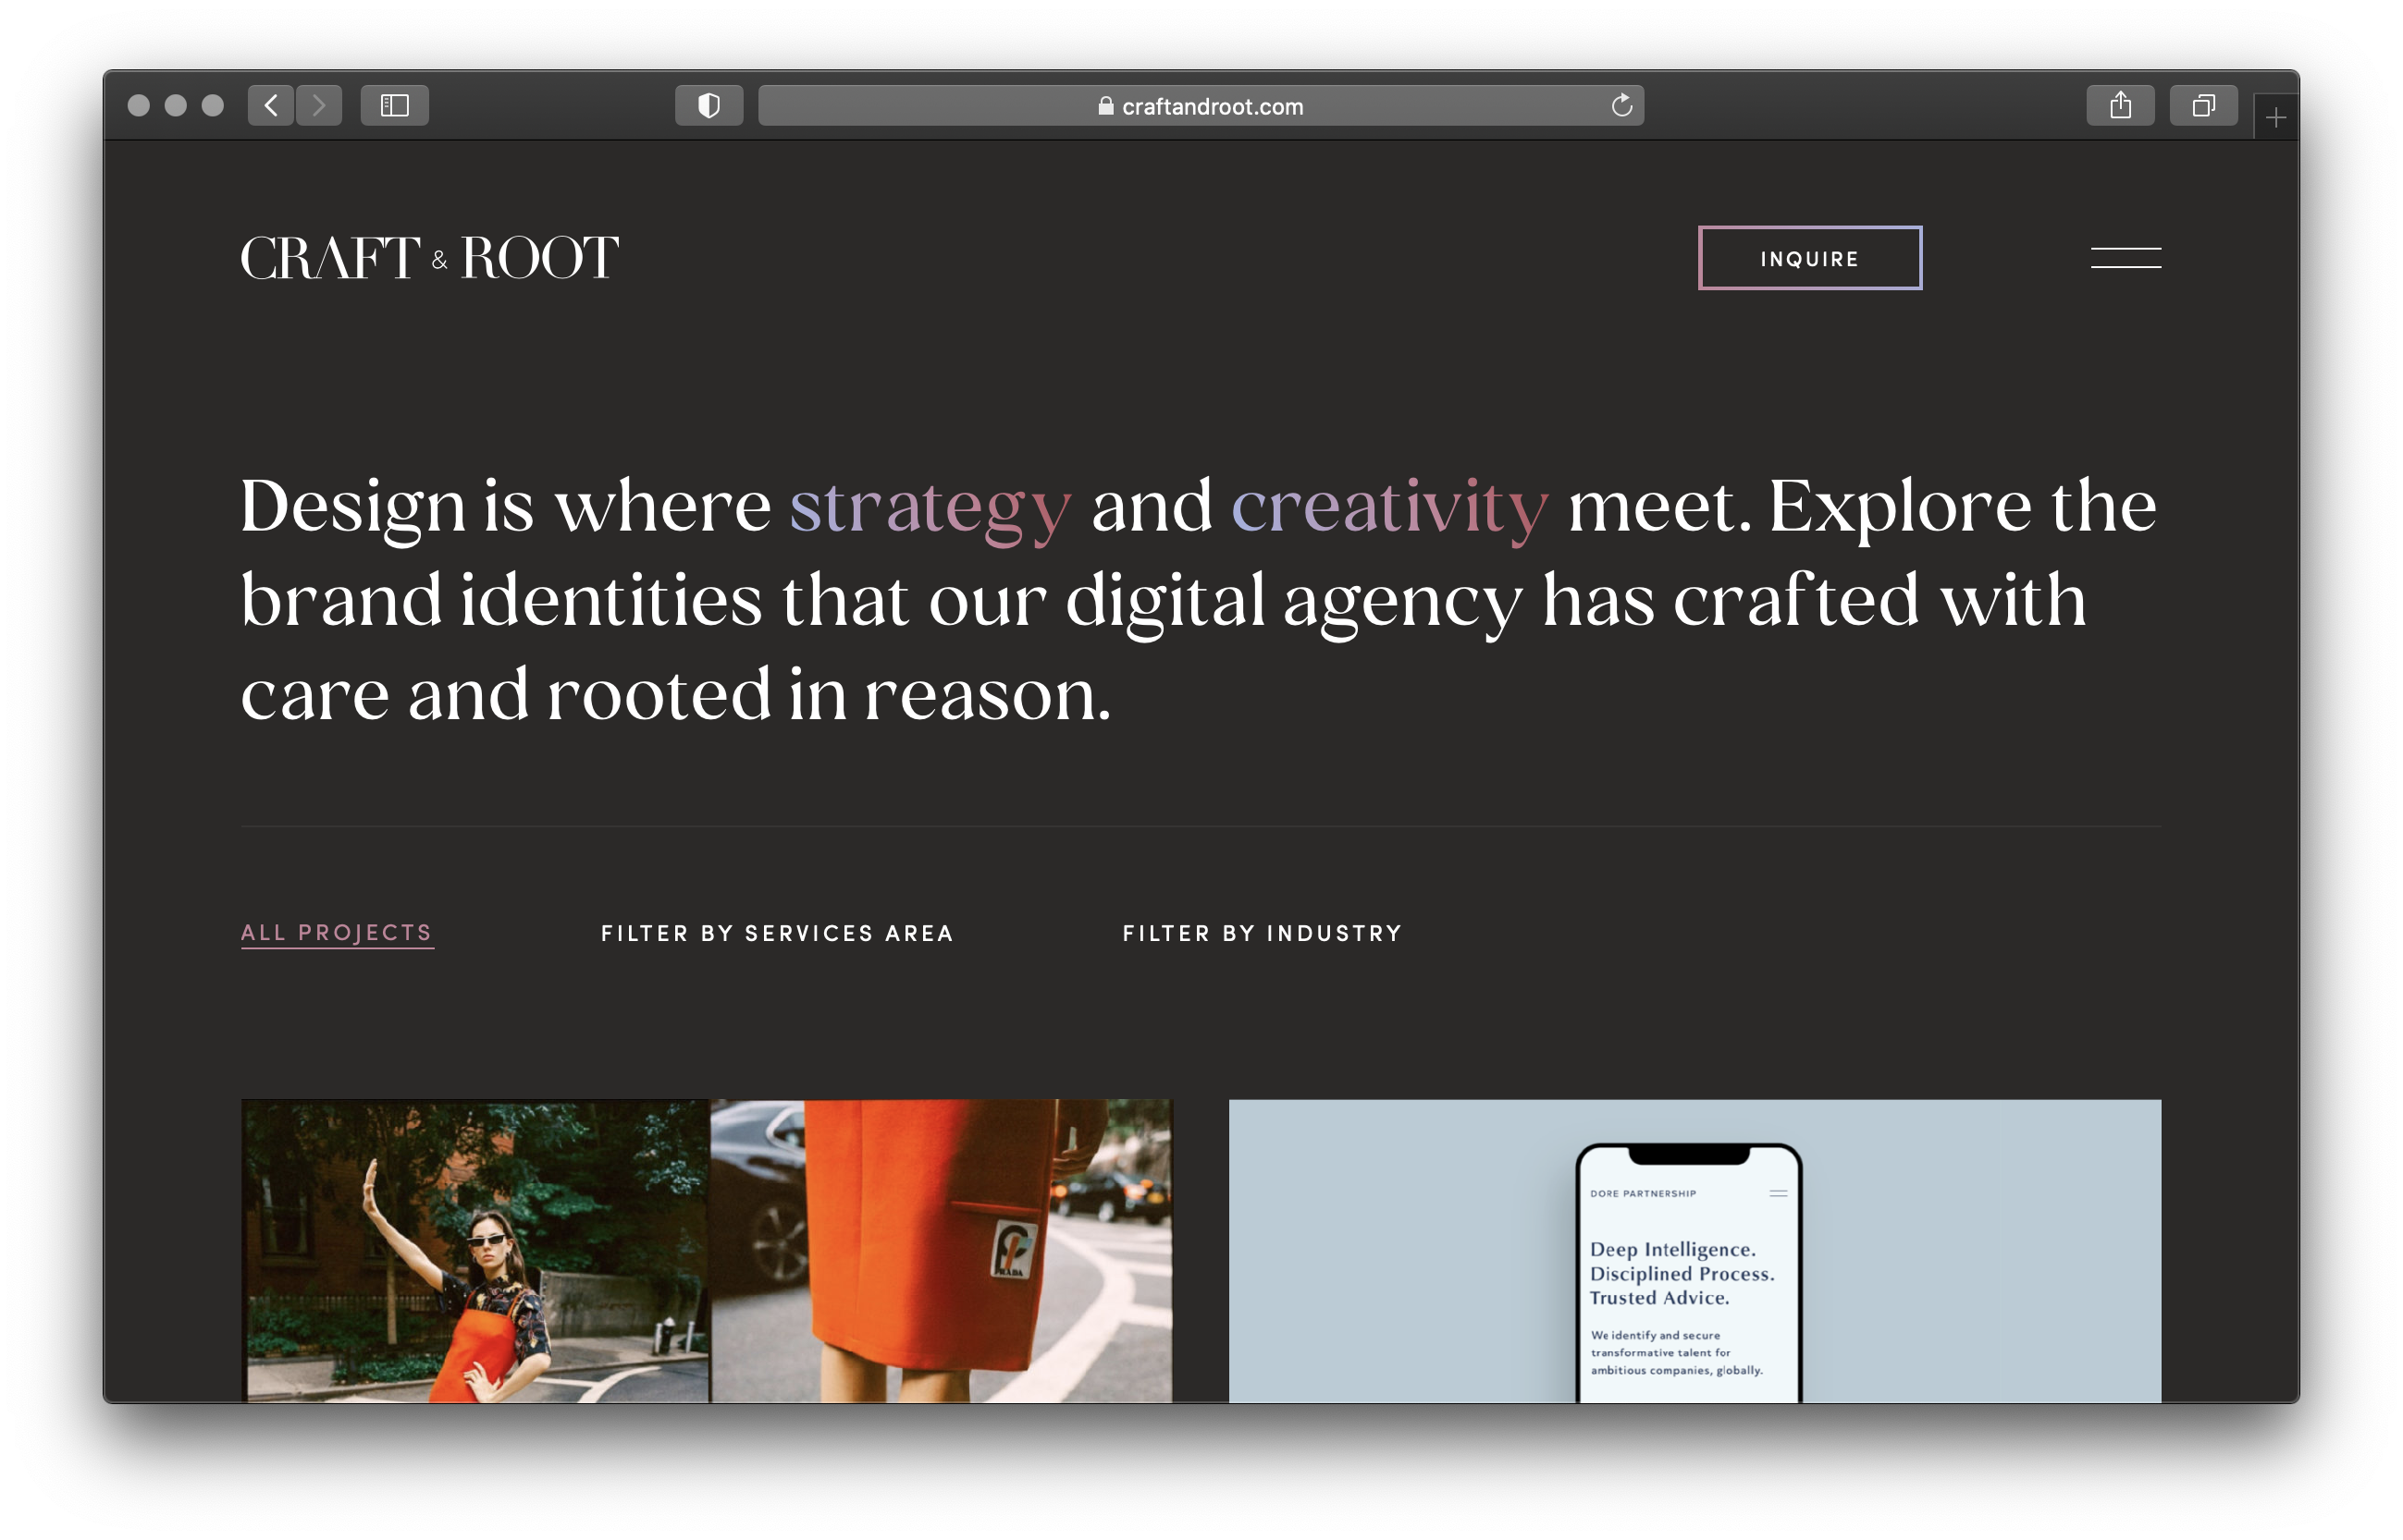
Task: Expand FILTER BY SERVICES AREA
Action: [x=776, y=933]
